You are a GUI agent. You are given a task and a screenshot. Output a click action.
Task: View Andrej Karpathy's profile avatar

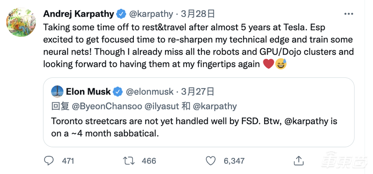click(21, 22)
